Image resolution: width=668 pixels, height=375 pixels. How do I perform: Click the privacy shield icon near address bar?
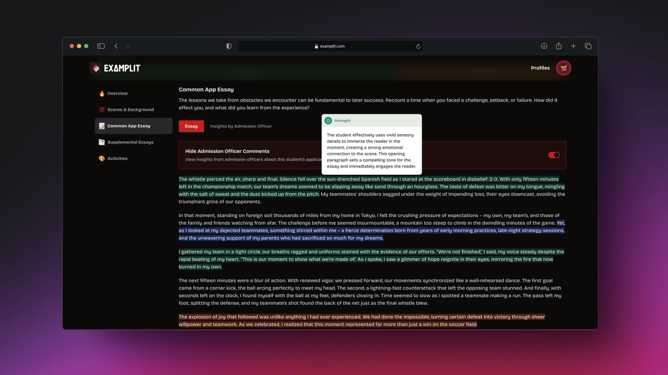click(x=229, y=46)
